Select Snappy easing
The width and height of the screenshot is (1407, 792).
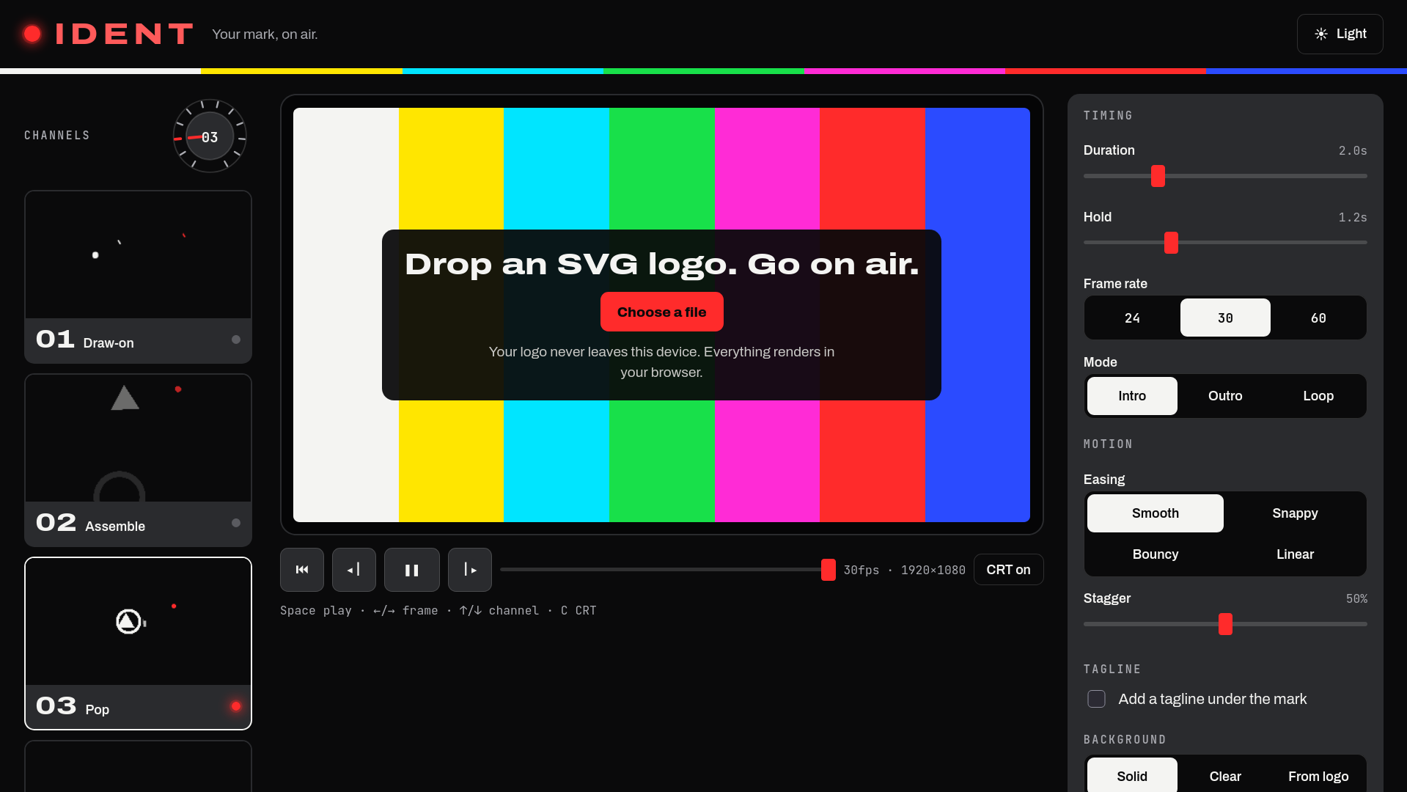pyautogui.click(x=1295, y=513)
